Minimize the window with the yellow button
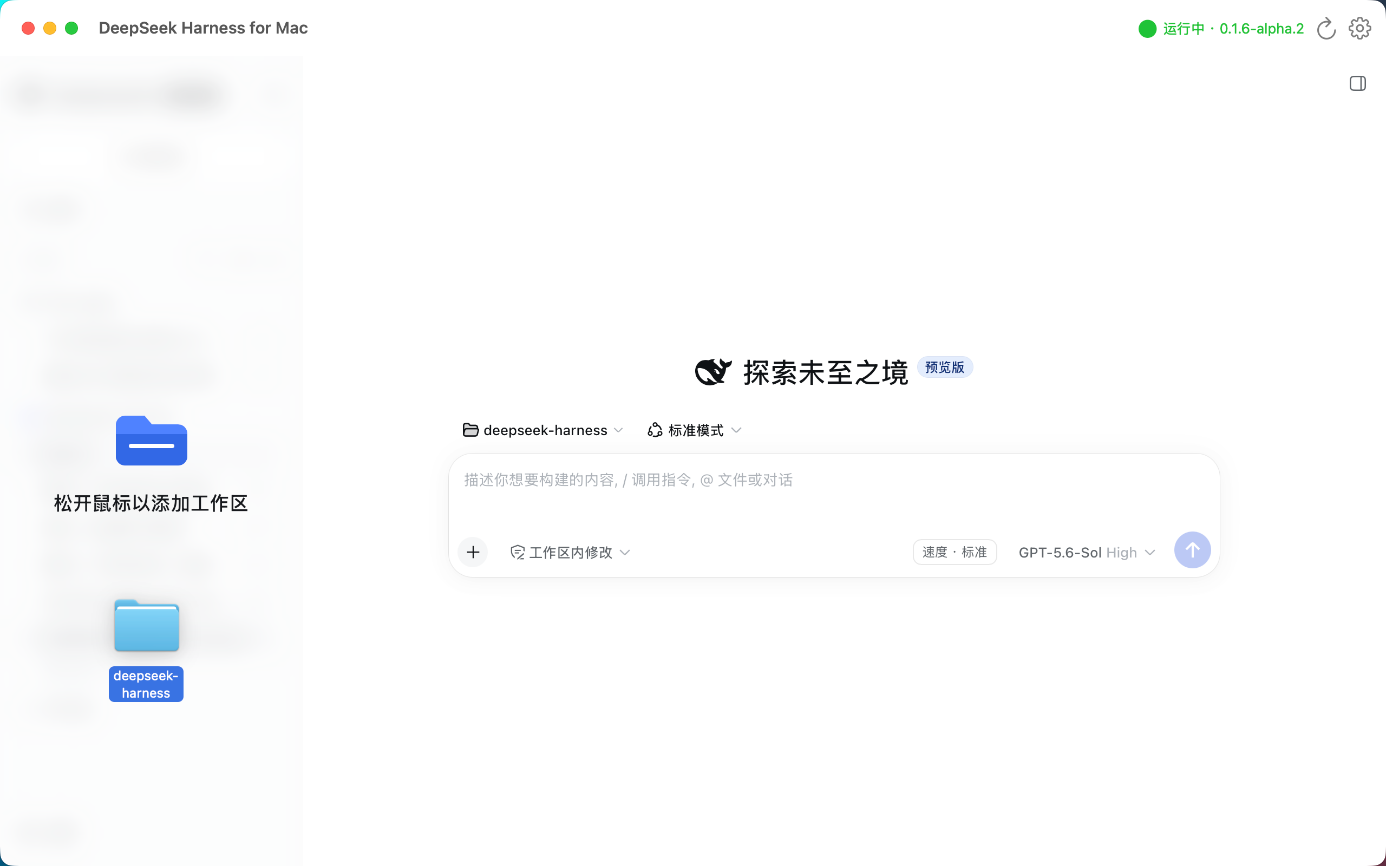This screenshot has width=1386, height=866. (50, 28)
